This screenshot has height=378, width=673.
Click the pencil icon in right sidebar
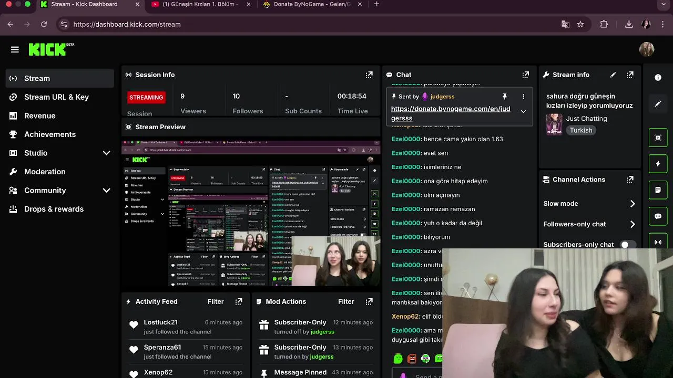click(658, 104)
